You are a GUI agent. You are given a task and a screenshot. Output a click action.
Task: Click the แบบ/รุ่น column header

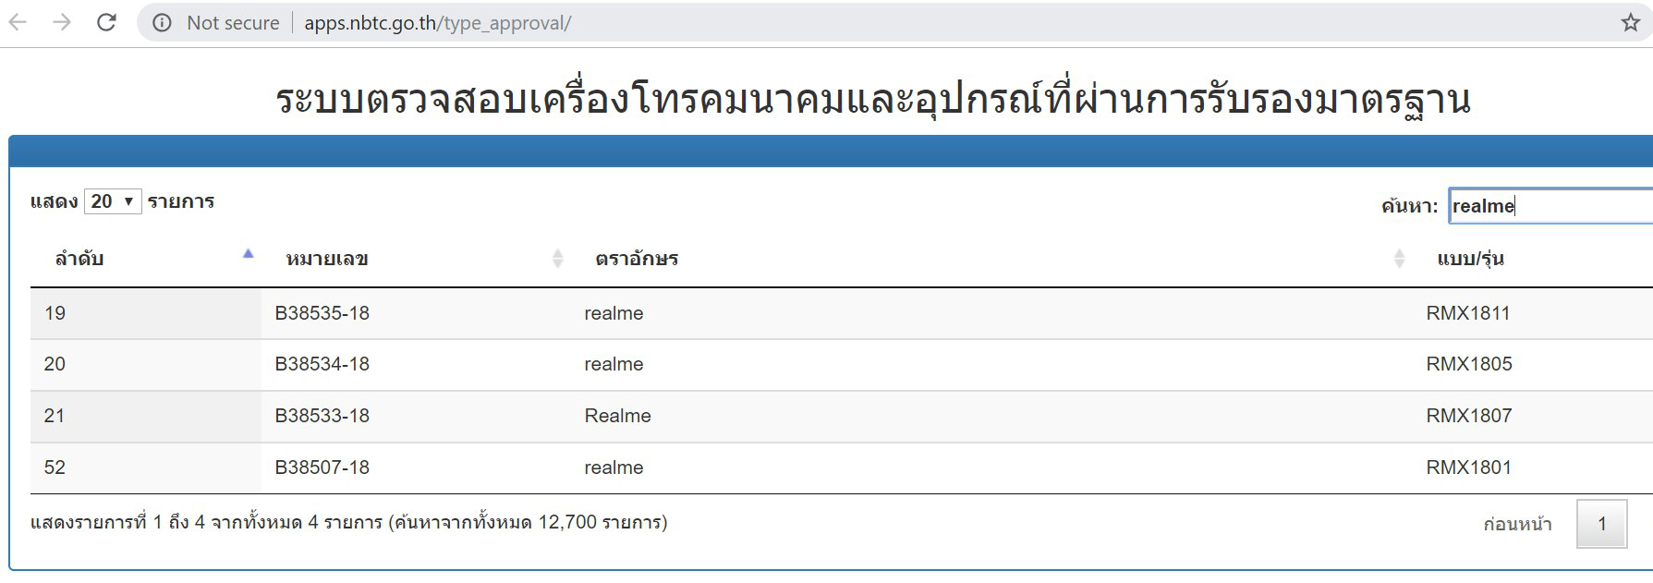click(1470, 259)
